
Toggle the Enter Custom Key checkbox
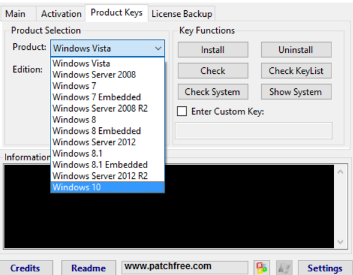point(182,111)
